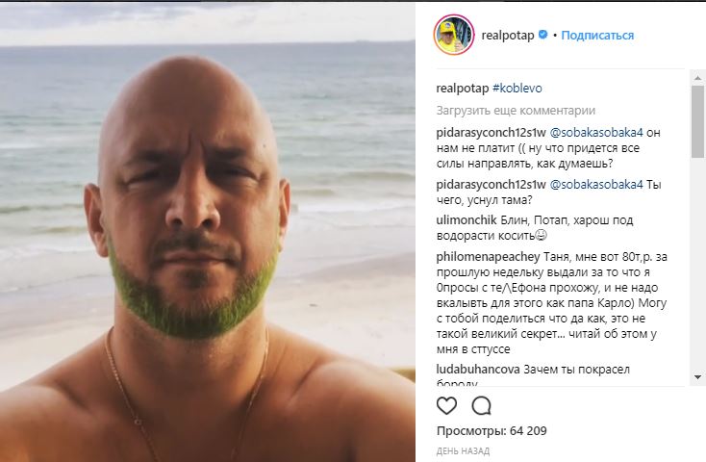Click the scrollbar down arrow in comments

point(698,376)
